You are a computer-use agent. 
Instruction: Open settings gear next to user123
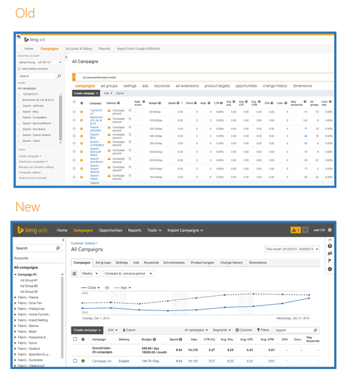pos(330,230)
